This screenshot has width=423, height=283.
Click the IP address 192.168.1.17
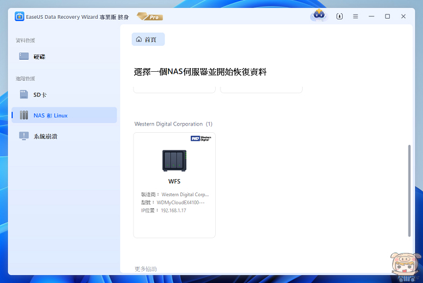click(174, 212)
